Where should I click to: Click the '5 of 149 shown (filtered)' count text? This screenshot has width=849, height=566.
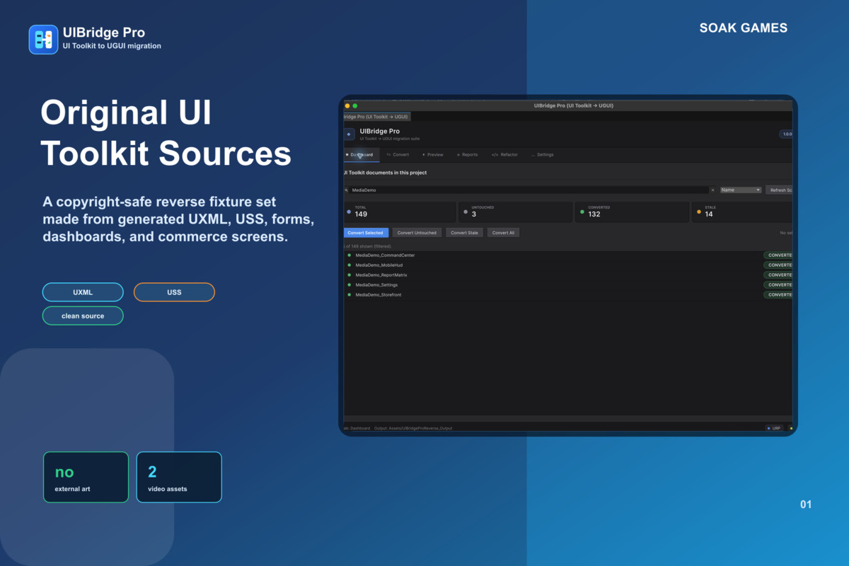coord(368,246)
